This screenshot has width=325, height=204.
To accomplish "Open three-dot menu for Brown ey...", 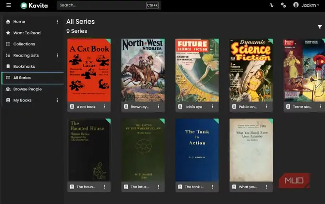I will 158,106.
